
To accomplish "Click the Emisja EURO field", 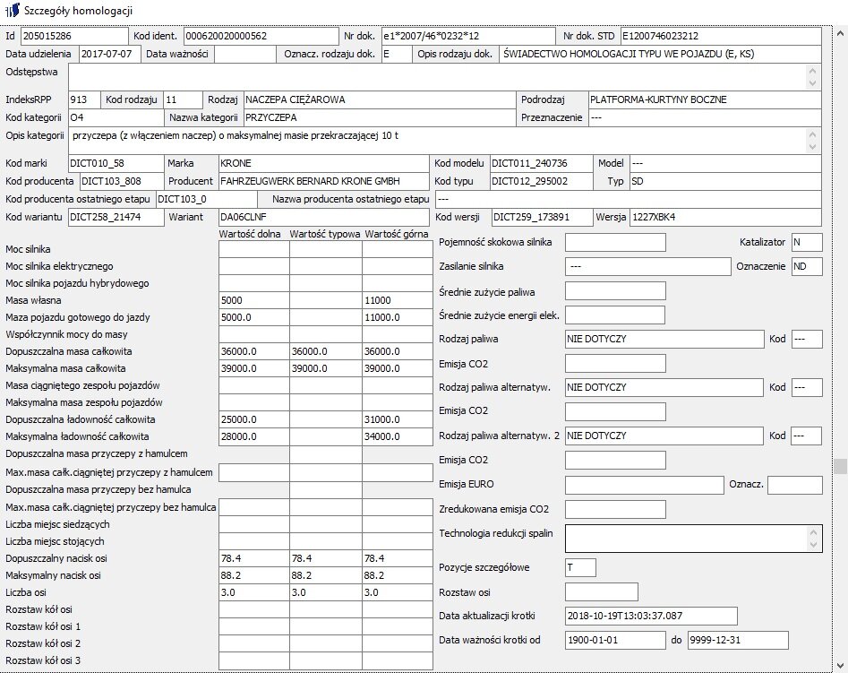I will point(644,485).
